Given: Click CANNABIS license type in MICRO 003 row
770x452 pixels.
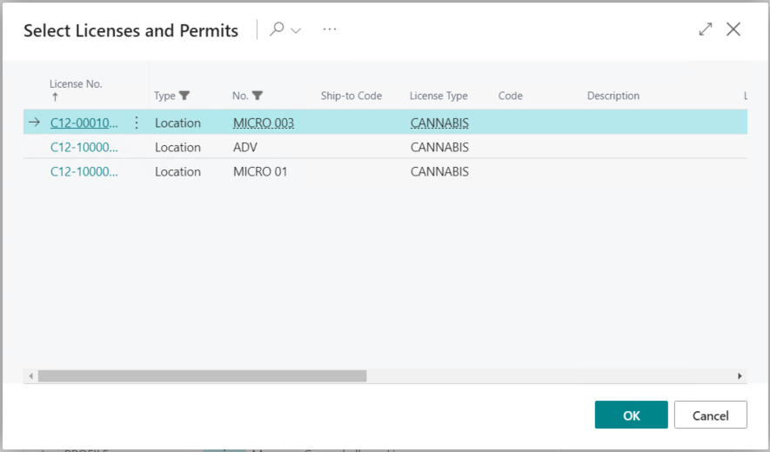Looking at the screenshot, I should [439, 123].
